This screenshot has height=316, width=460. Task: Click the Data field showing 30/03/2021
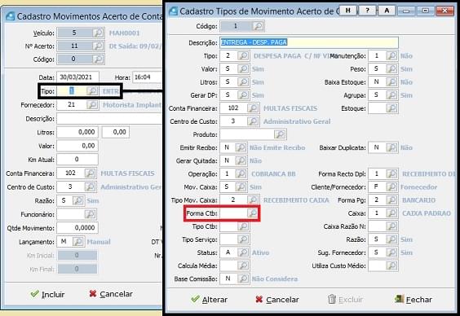(77, 77)
